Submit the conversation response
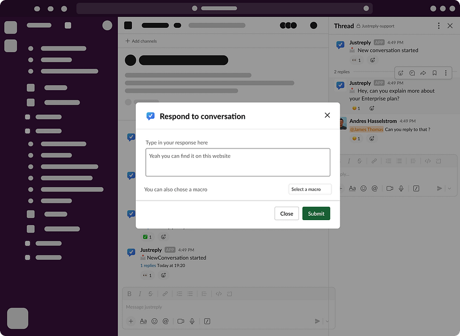Viewport: 460px width, 336px height. 316,213
